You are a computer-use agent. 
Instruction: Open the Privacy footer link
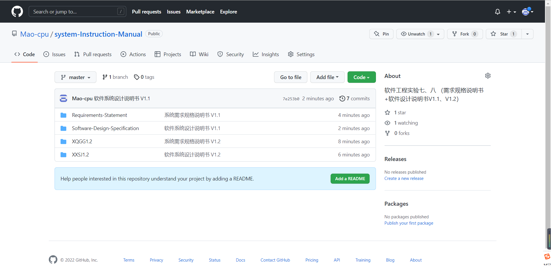(x=156, y=260)
